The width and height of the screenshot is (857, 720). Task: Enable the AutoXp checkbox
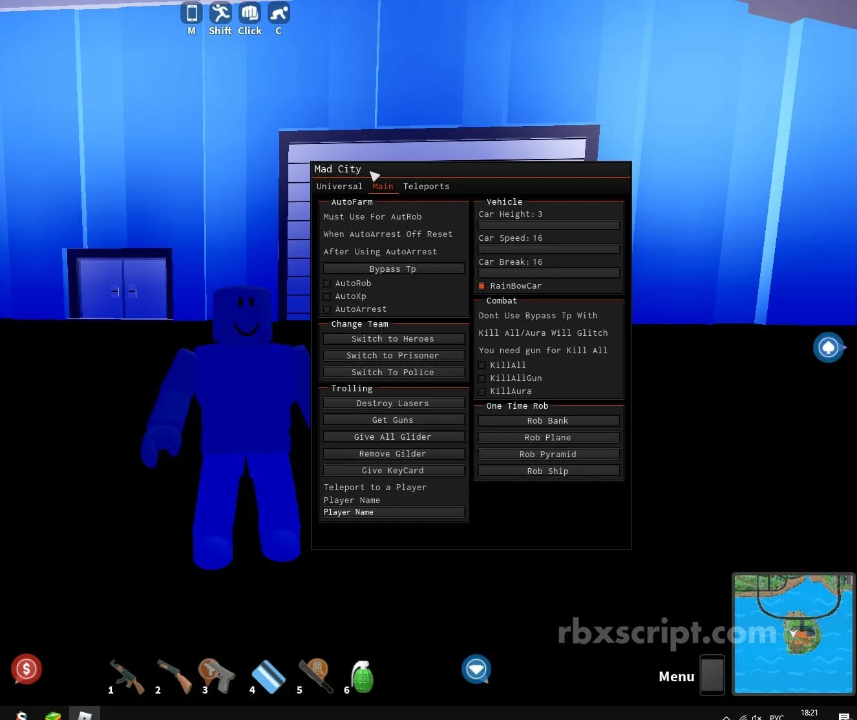point(326,296)
